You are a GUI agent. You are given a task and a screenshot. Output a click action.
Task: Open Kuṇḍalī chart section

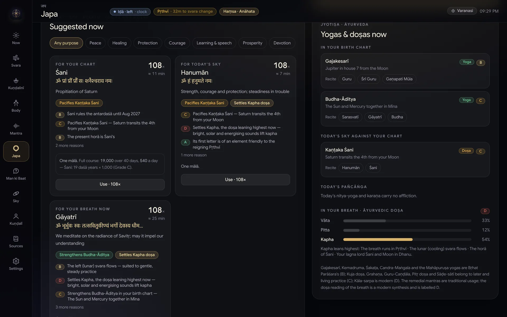(16, 219)
